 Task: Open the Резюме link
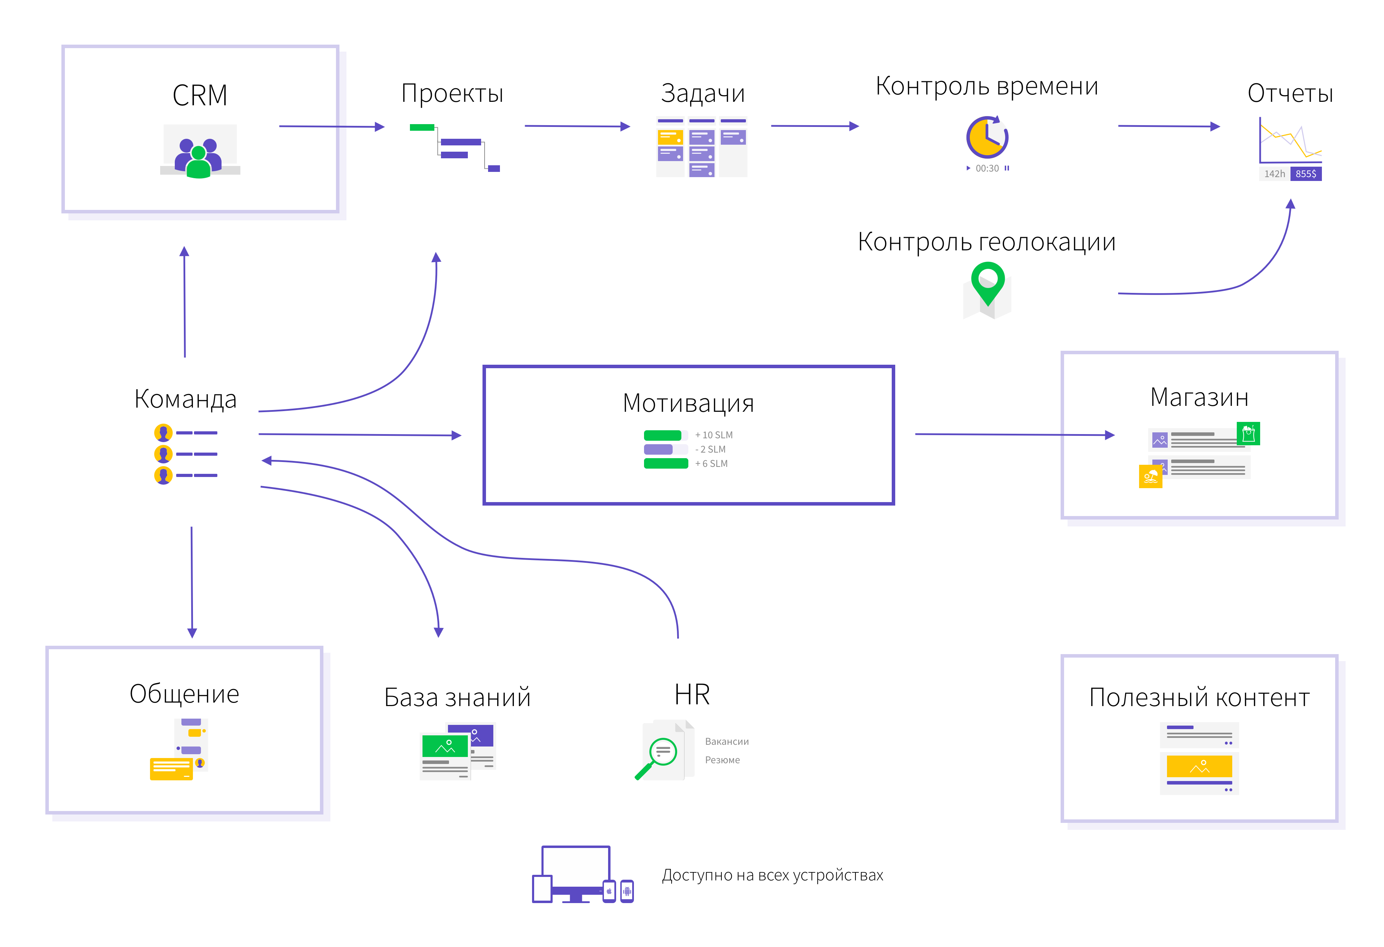point(723,760)
